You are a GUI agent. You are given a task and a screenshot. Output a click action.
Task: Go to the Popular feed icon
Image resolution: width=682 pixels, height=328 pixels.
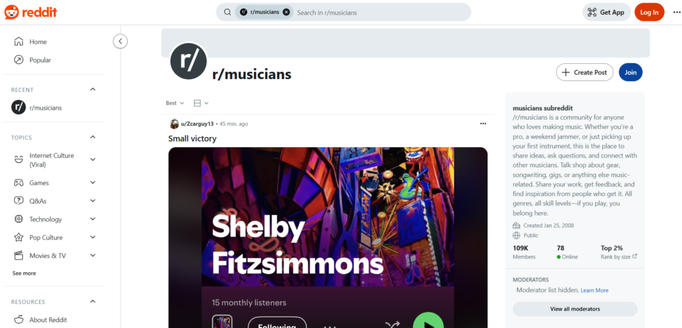(x=19, y=60)
